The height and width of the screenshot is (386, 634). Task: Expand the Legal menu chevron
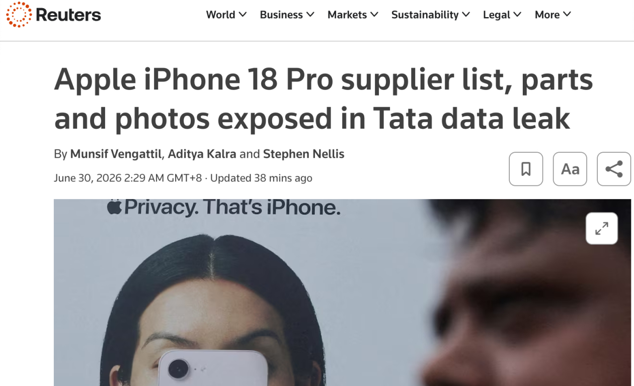point(518,15)
